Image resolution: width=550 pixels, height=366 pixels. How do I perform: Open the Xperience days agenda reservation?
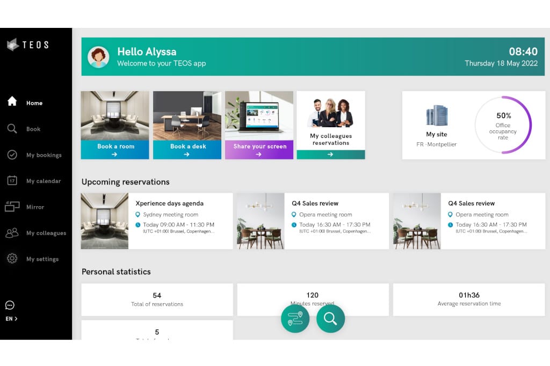(x=156, y=221)
